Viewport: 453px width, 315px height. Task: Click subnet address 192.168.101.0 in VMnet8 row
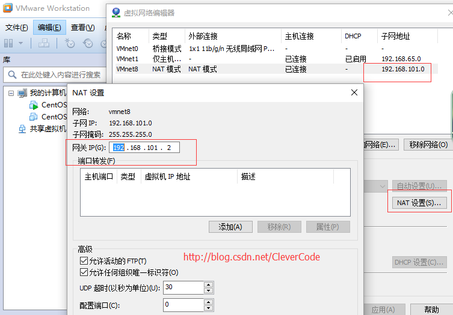tap(403, 69)
